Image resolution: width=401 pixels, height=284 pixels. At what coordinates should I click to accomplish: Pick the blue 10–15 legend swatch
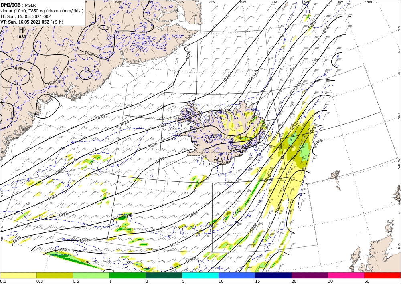[237, 275]
